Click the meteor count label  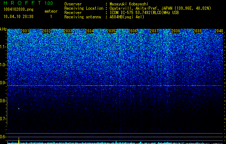[51, 11]
